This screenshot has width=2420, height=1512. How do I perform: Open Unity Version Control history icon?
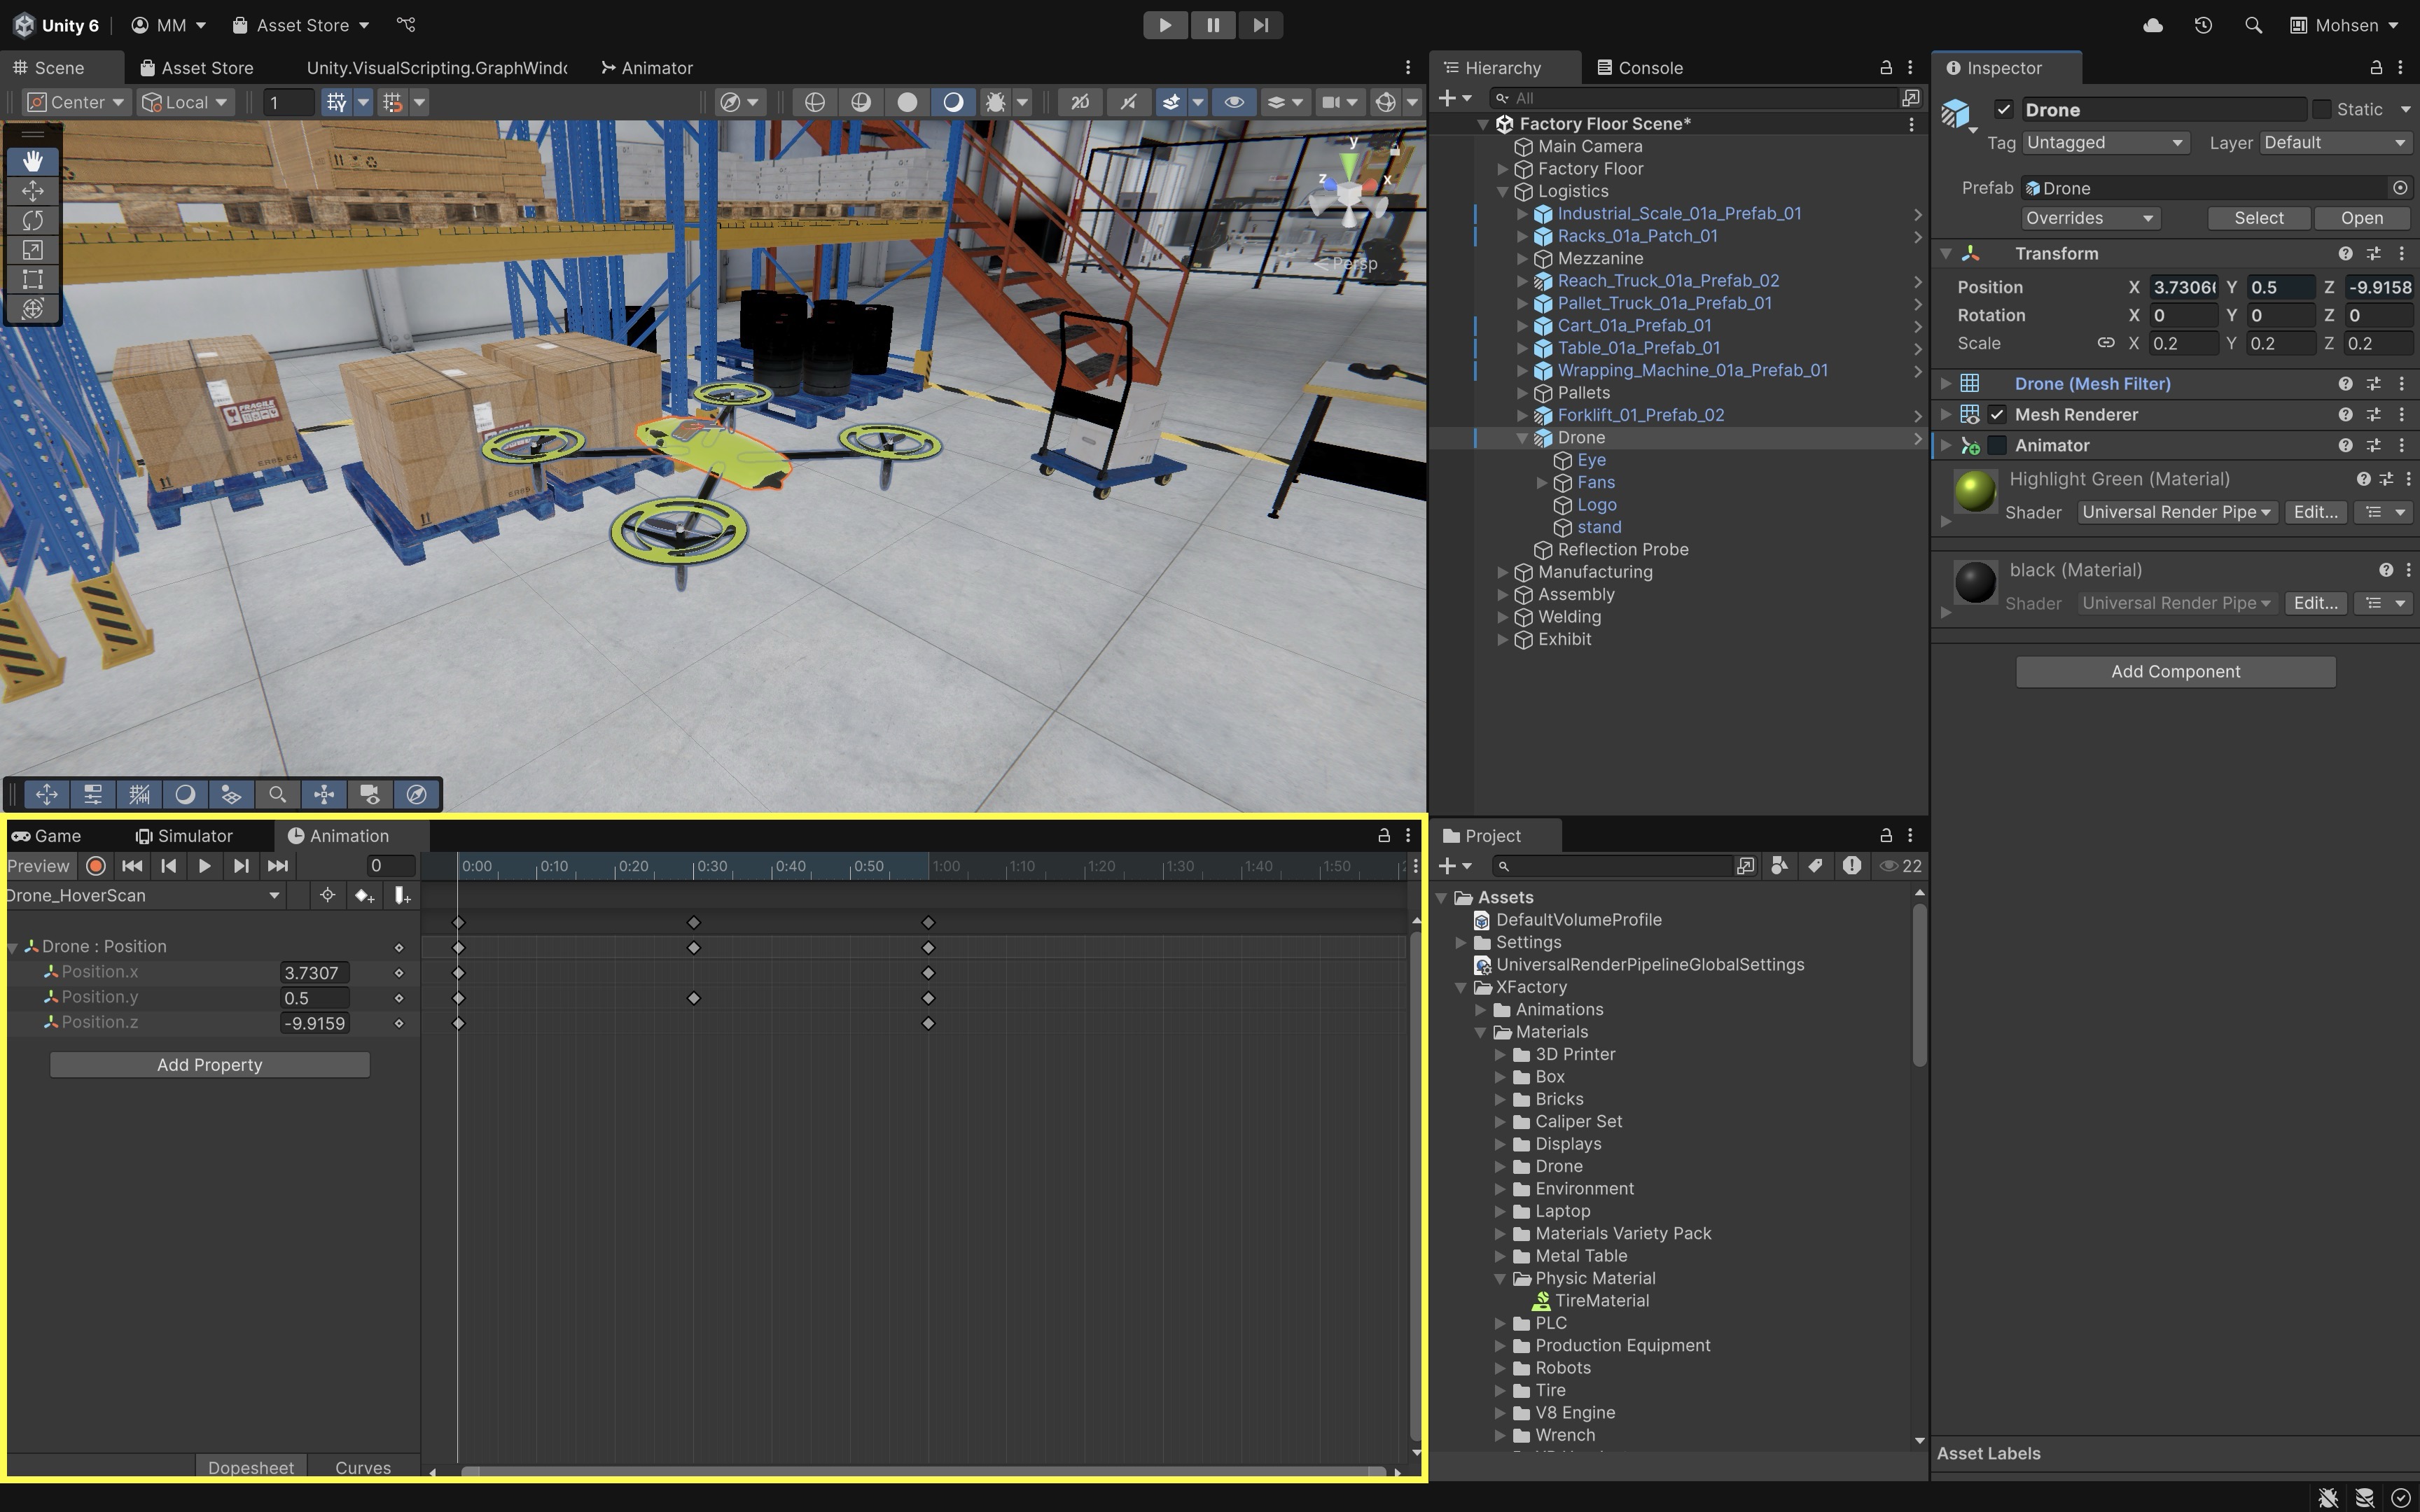(2203, 25)
